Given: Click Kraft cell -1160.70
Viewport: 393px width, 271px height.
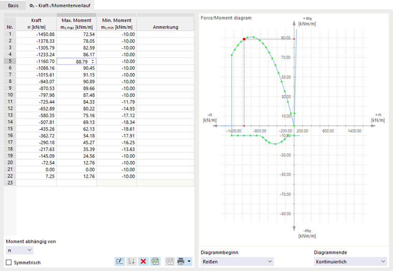Looking at the screenshot, I should coord(36,62).
